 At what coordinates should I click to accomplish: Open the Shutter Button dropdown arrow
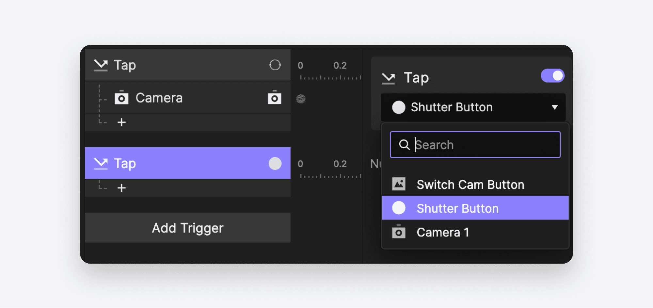(x=555, y=107)
